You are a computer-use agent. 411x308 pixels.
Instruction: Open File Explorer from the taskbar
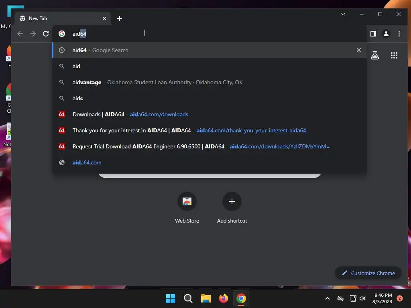point(206,298)
